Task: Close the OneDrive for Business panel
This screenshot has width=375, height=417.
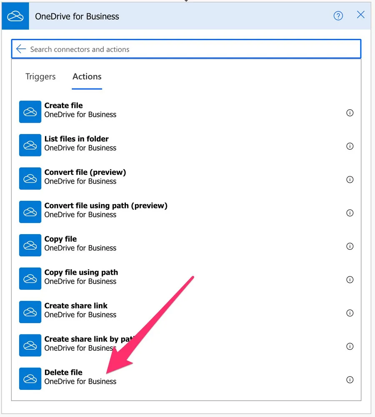Action: click(361, 15)
